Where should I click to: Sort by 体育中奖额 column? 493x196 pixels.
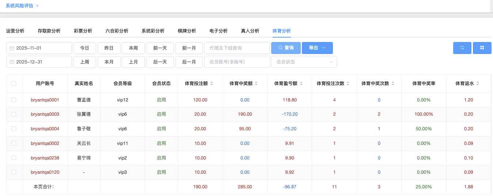tap(256, 84)
